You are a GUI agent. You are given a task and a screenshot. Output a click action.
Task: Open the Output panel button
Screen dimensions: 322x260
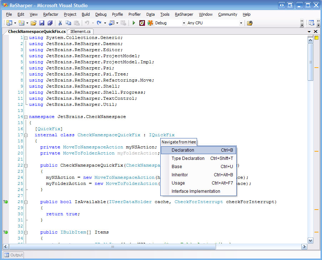(x=13, y=255)
